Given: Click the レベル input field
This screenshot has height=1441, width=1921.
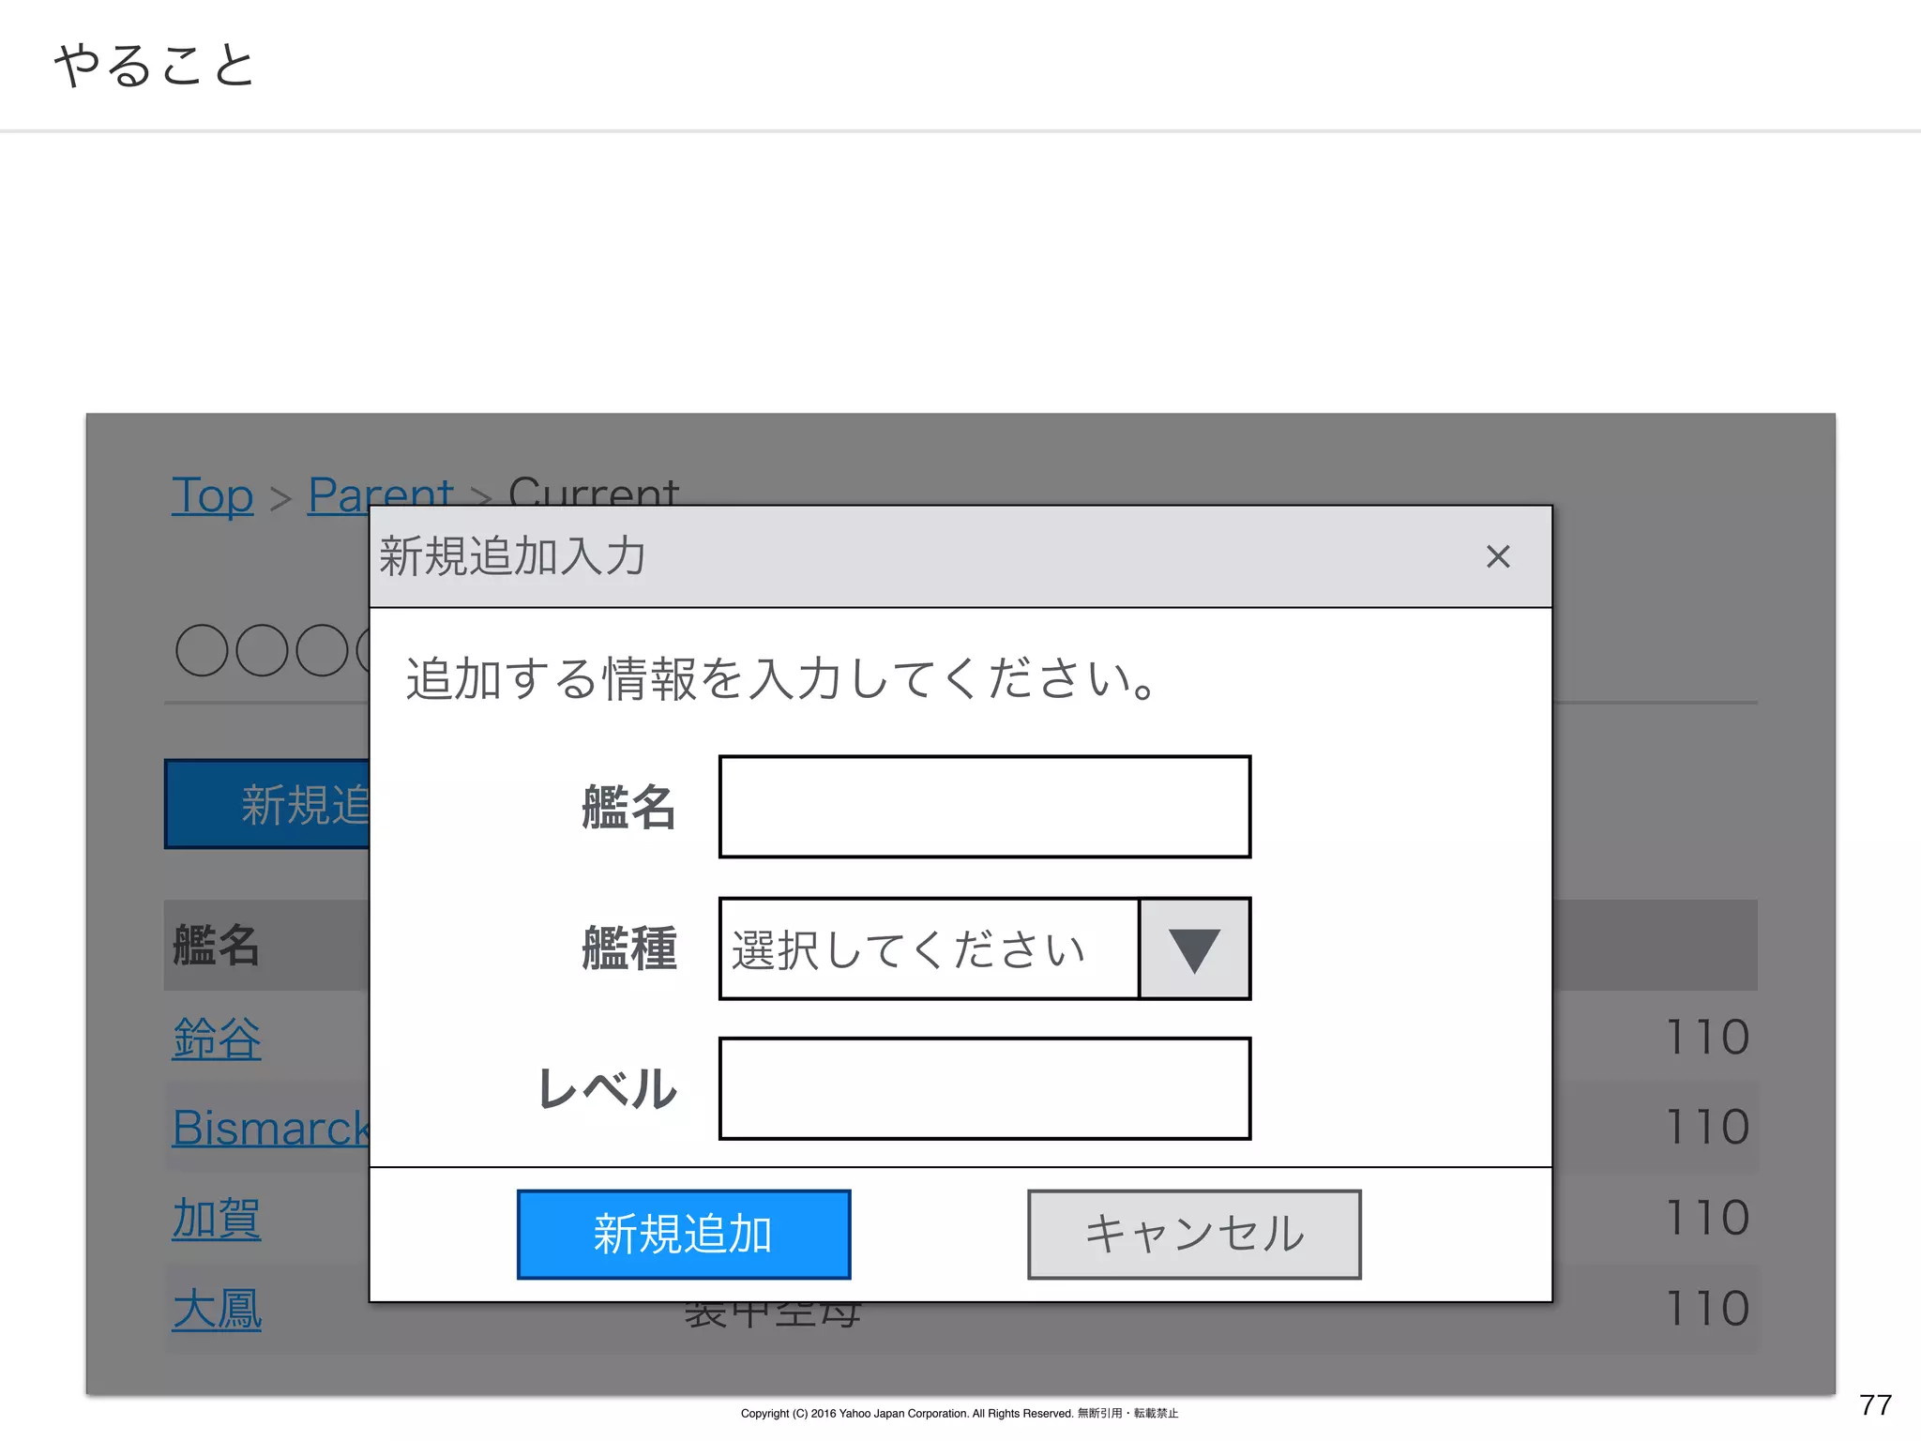Looking at the screenshot, I should click(x=984, y=1088).
